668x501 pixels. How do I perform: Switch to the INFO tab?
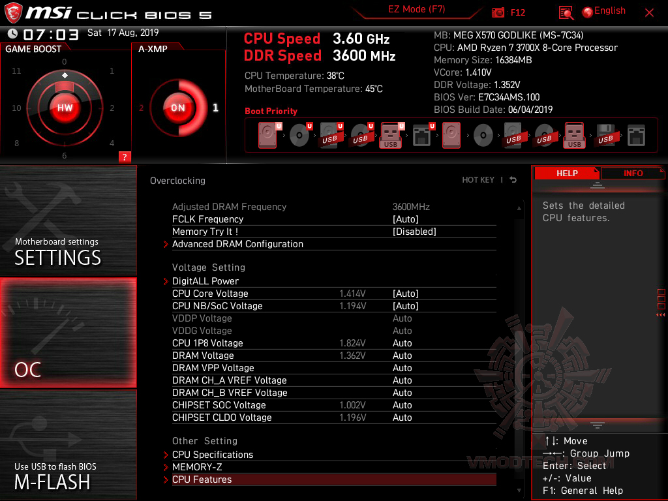point(633,173)
